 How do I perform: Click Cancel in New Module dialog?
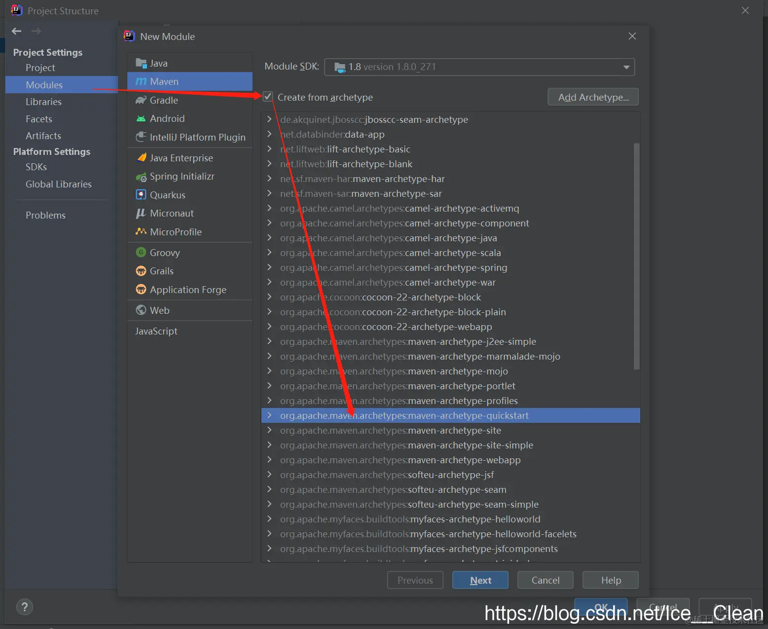[x=546, y=580]
